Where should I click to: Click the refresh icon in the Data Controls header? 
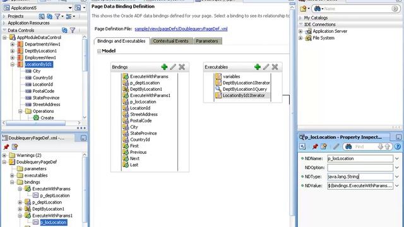point(64,30)
